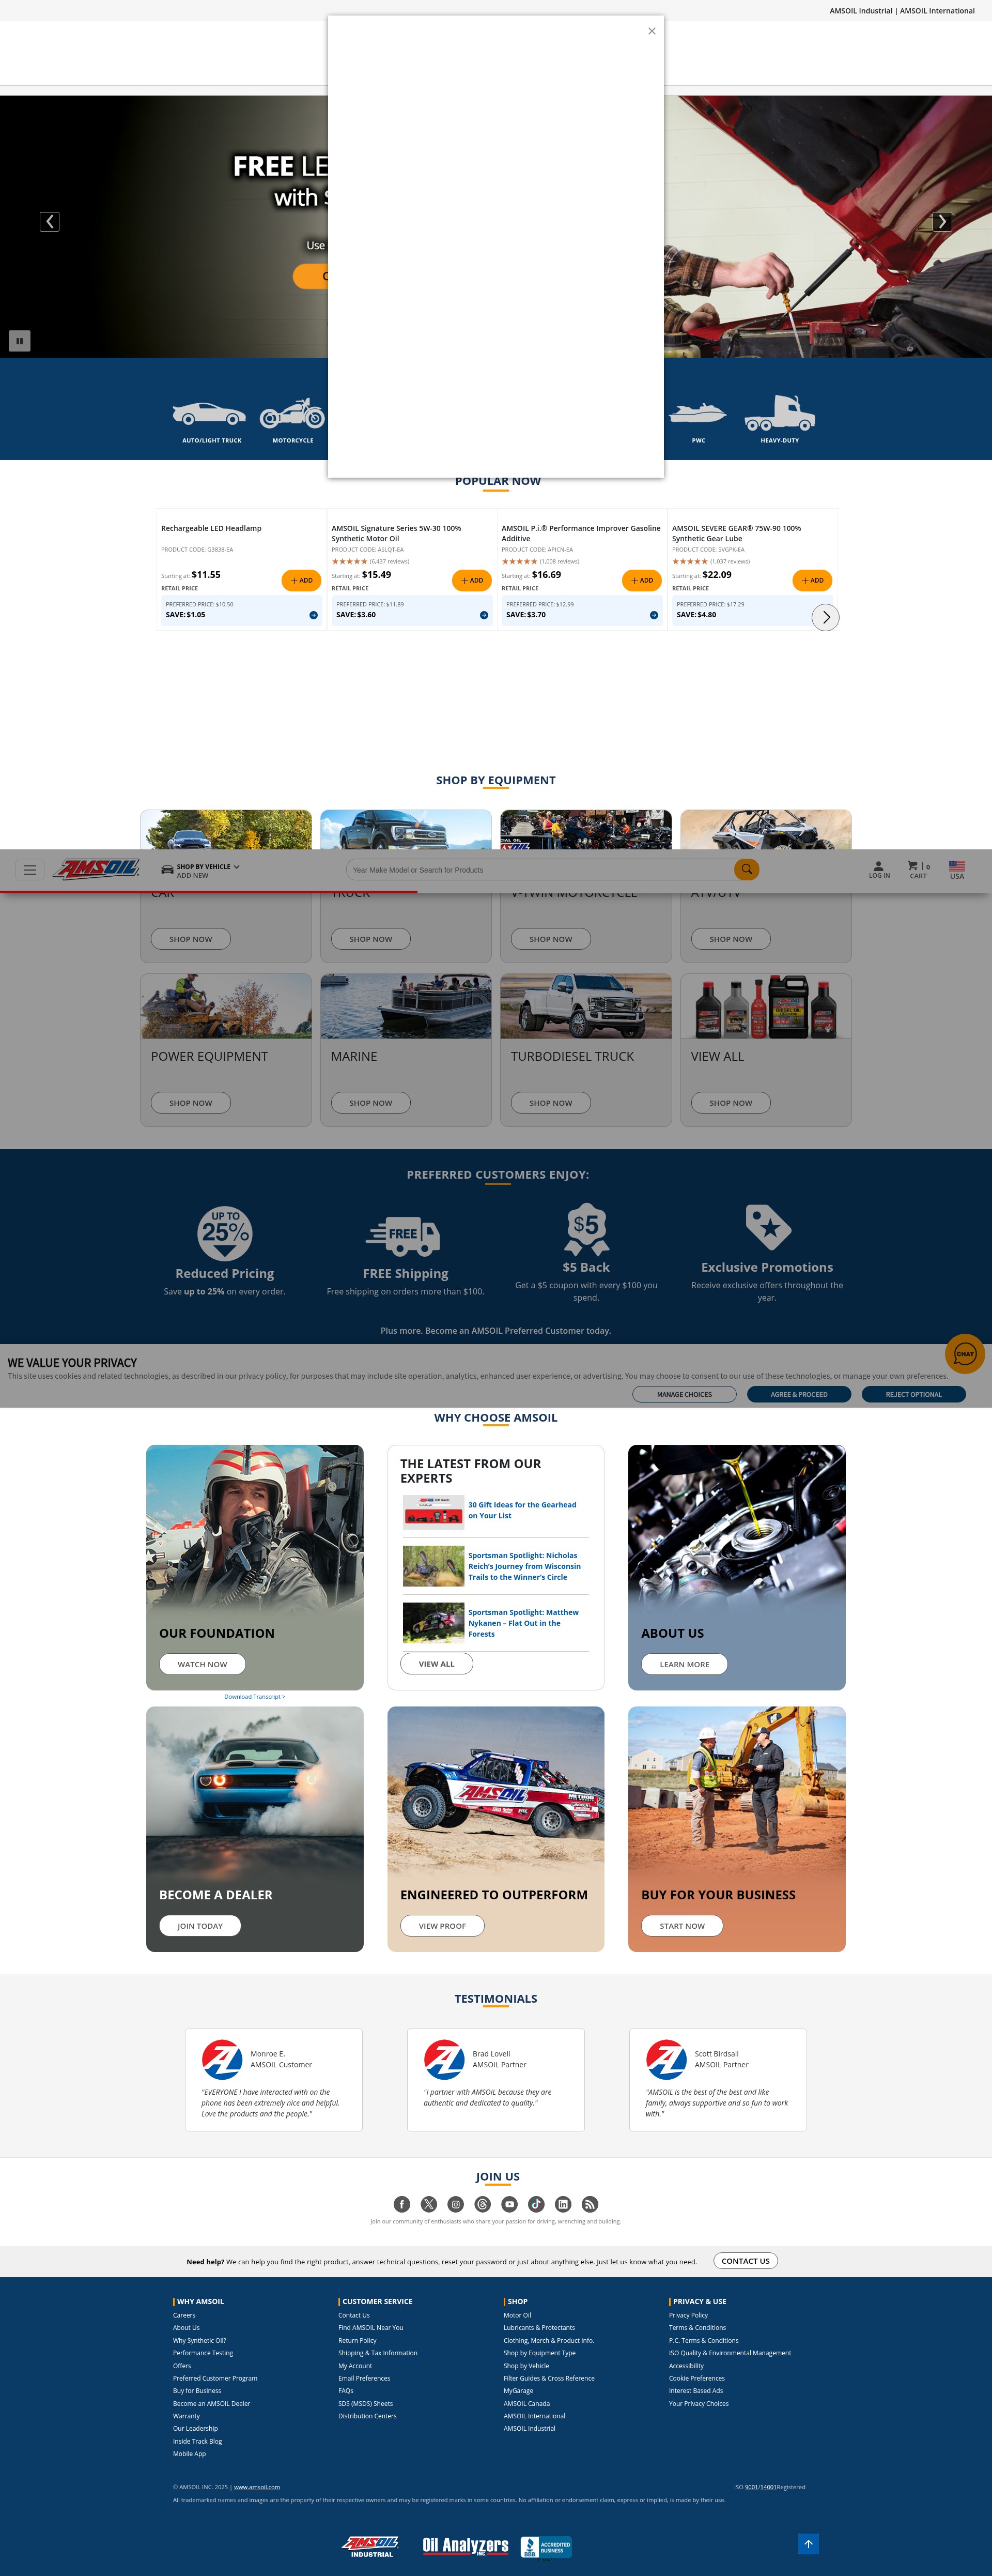Viewport: 992px width, 2576px height.
Task: Click Agree & Proceed for cookies
Action: [x=799, y=1394]
